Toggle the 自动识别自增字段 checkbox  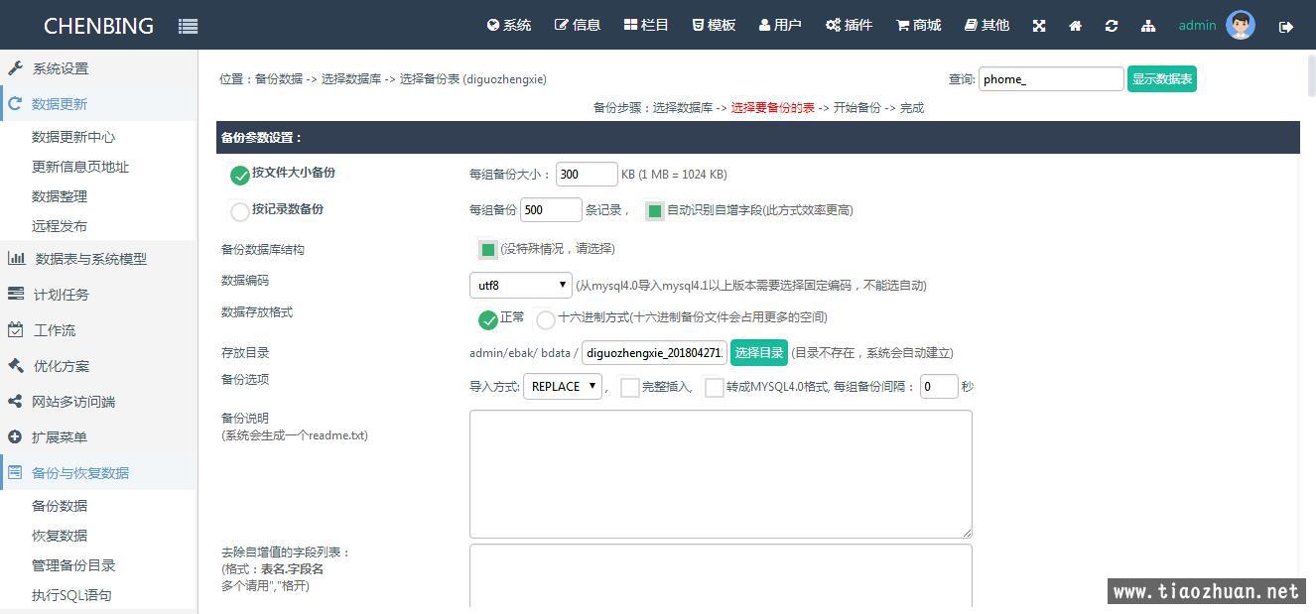pos(654,210)
